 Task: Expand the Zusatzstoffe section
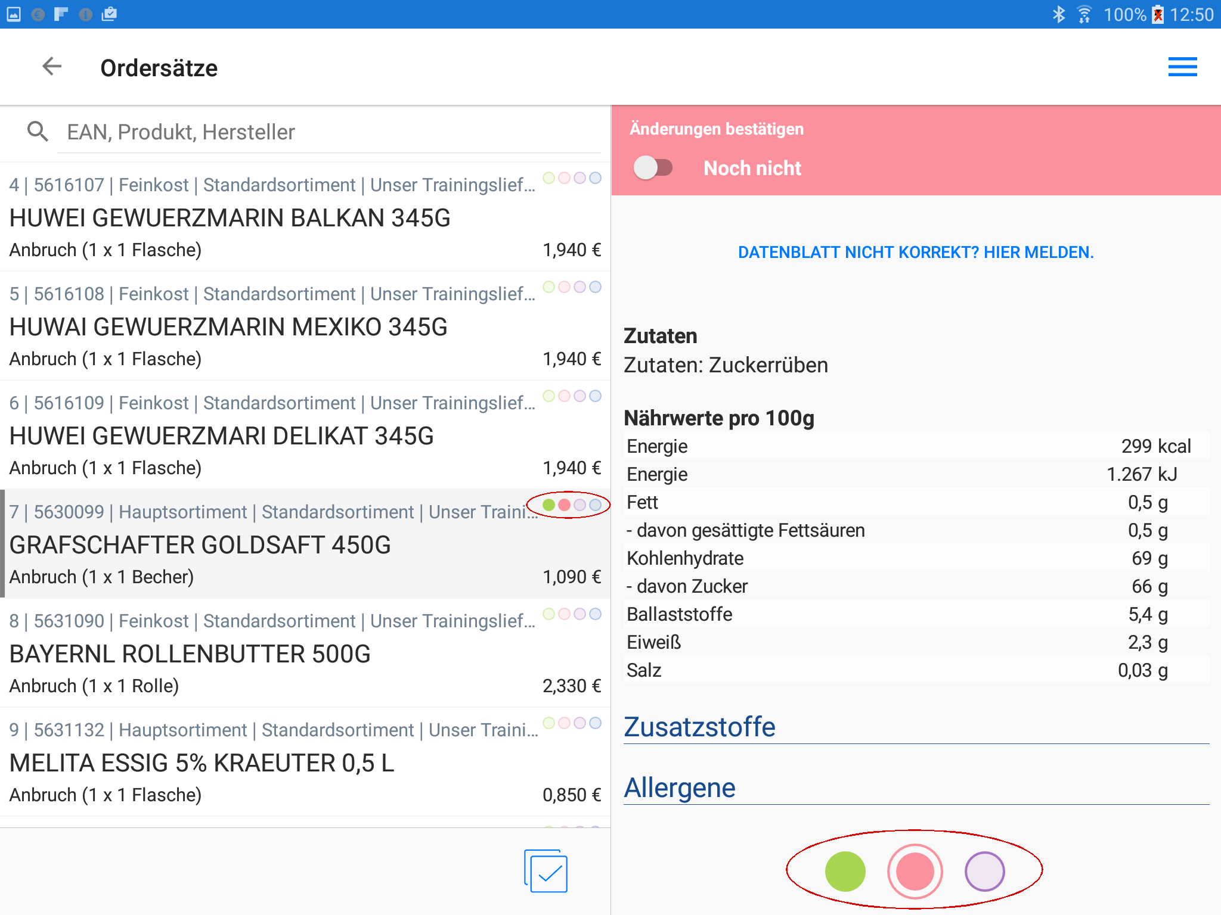[699, 727]
